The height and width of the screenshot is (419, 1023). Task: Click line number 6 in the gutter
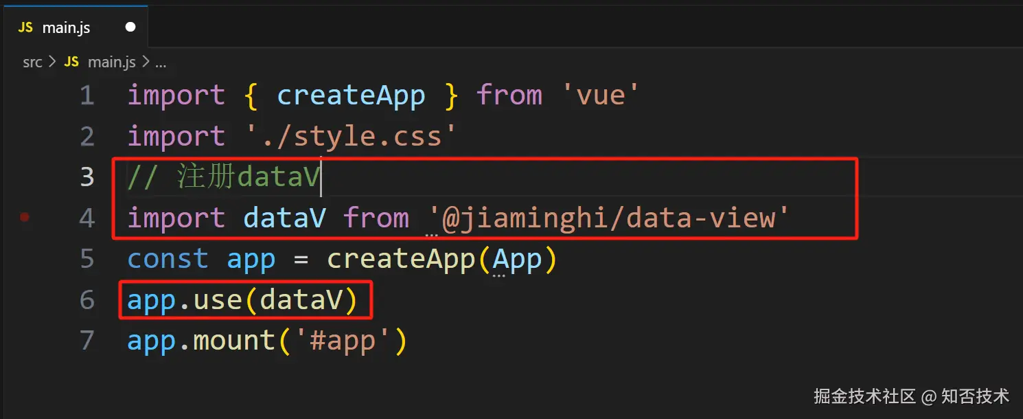tap(87, 299)
